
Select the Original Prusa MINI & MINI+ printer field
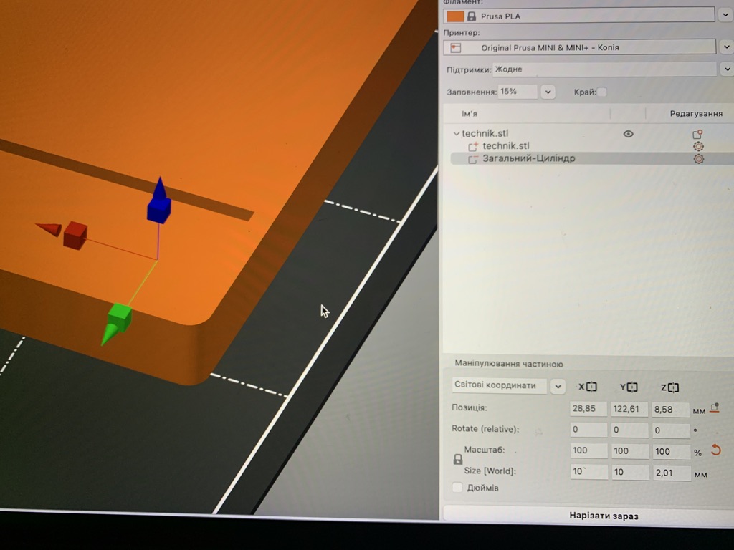click(579, 47)
